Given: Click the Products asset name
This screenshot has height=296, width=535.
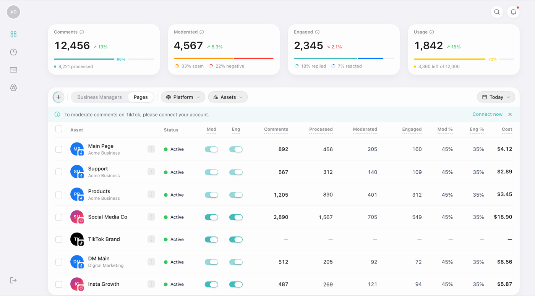Looking at the screenshot, I should pos(99,191).
